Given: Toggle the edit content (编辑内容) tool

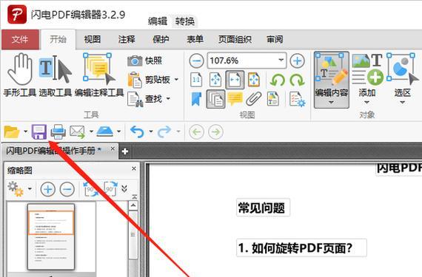Looking at the screenshot, I should (x=331, y=75).
